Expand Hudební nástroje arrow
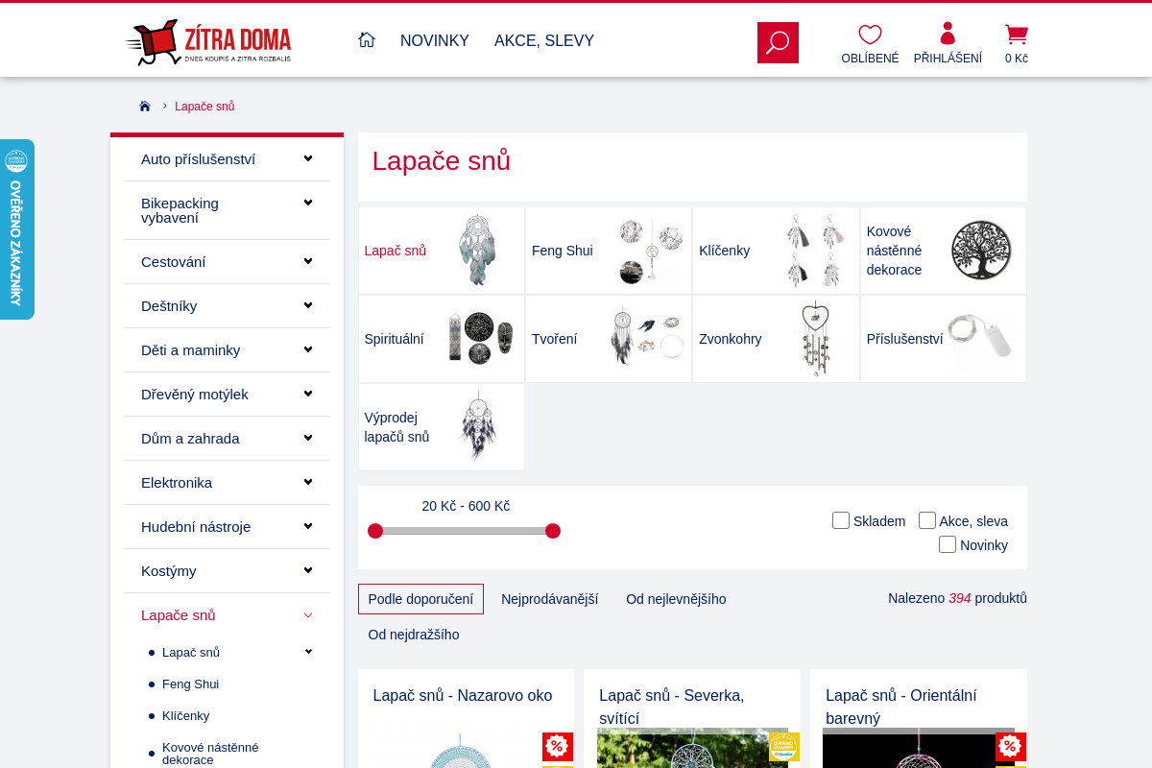1152x768 pixels. pyautogui.click(x=308, y=526)
